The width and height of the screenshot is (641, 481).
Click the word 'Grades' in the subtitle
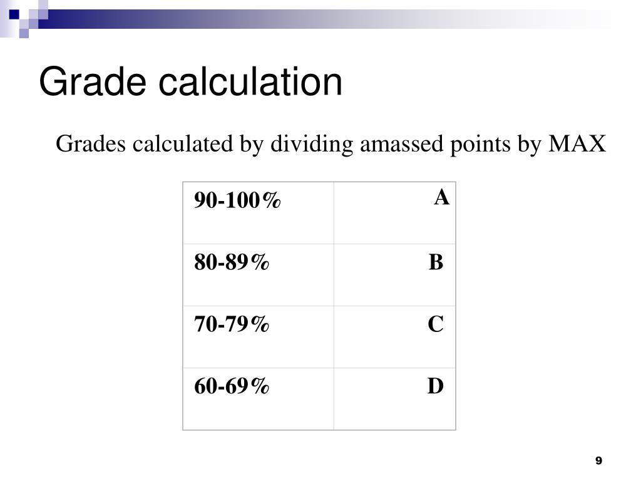click(91, 143)
